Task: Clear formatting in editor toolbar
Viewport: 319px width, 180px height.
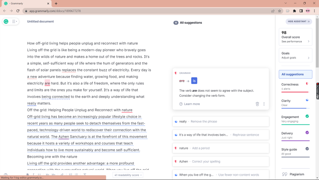Action: 85,175
